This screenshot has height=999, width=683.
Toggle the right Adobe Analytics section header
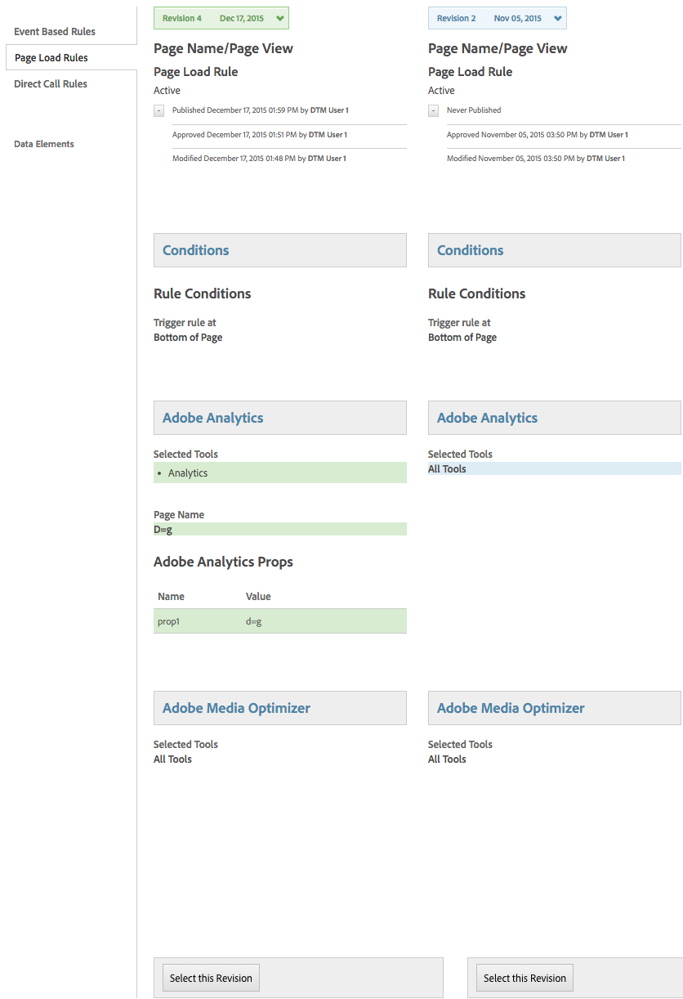(554, 418)
